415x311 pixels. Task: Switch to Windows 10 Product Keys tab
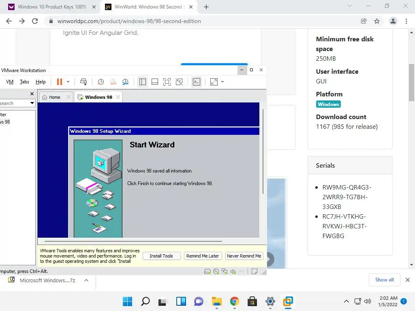pos(52,7)
